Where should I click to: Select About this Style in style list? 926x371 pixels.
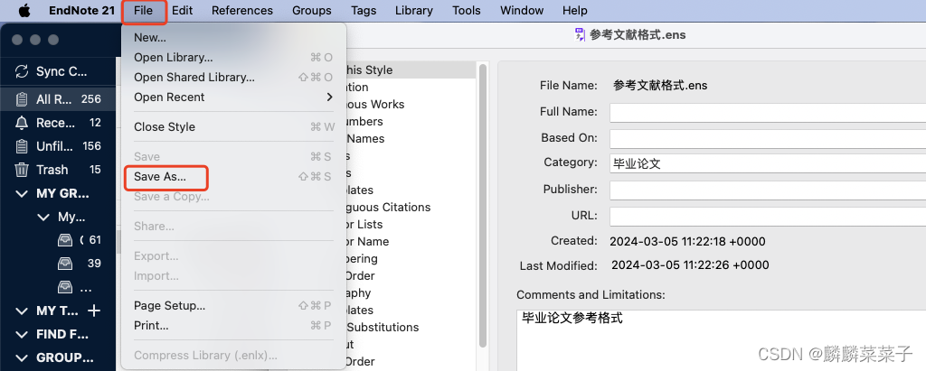pos(411,70)
